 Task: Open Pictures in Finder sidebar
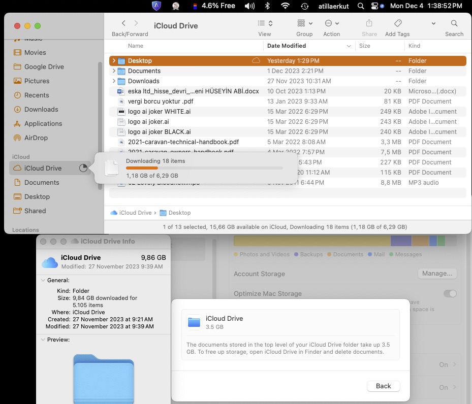32,81
